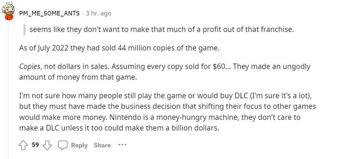Open the three-dot more options menu
The image size is (338, 159).
[122, 145]
